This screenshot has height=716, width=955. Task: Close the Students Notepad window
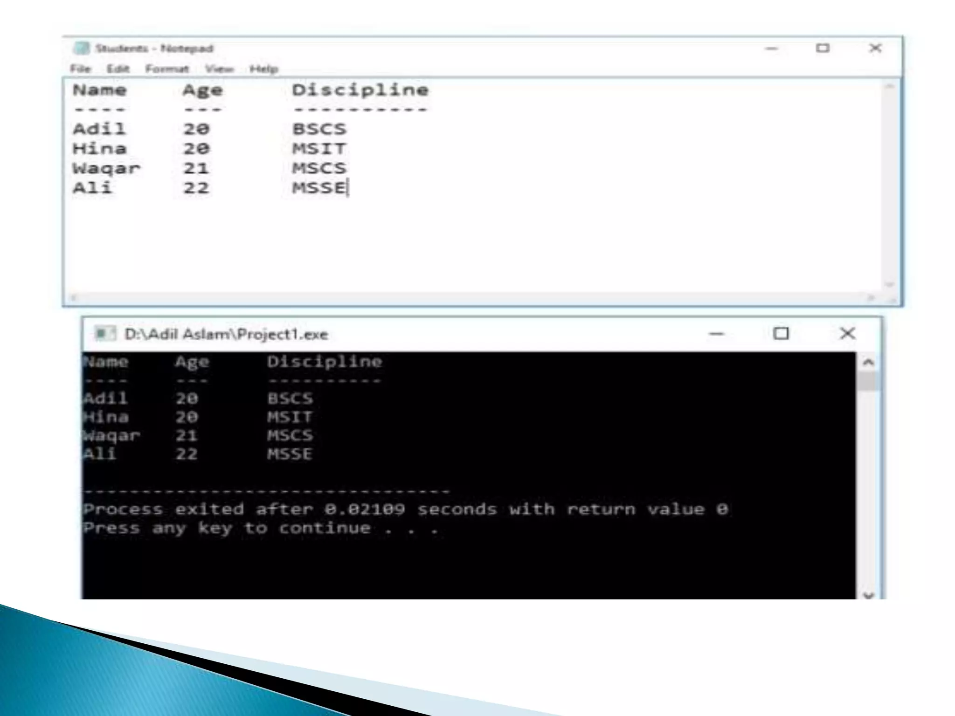click(875, 48)
